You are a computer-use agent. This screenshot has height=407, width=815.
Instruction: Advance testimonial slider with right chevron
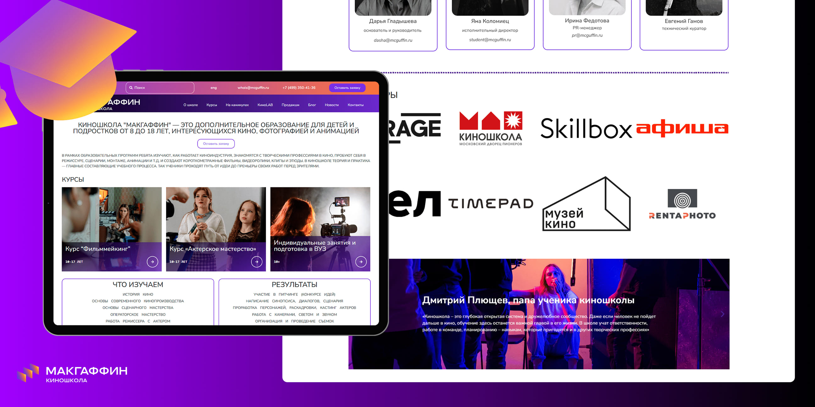pos(722,314)
